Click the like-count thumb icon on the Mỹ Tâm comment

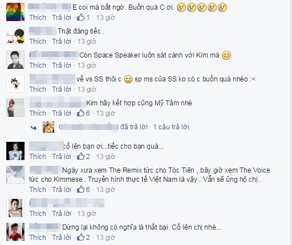[x=80, y=113]
